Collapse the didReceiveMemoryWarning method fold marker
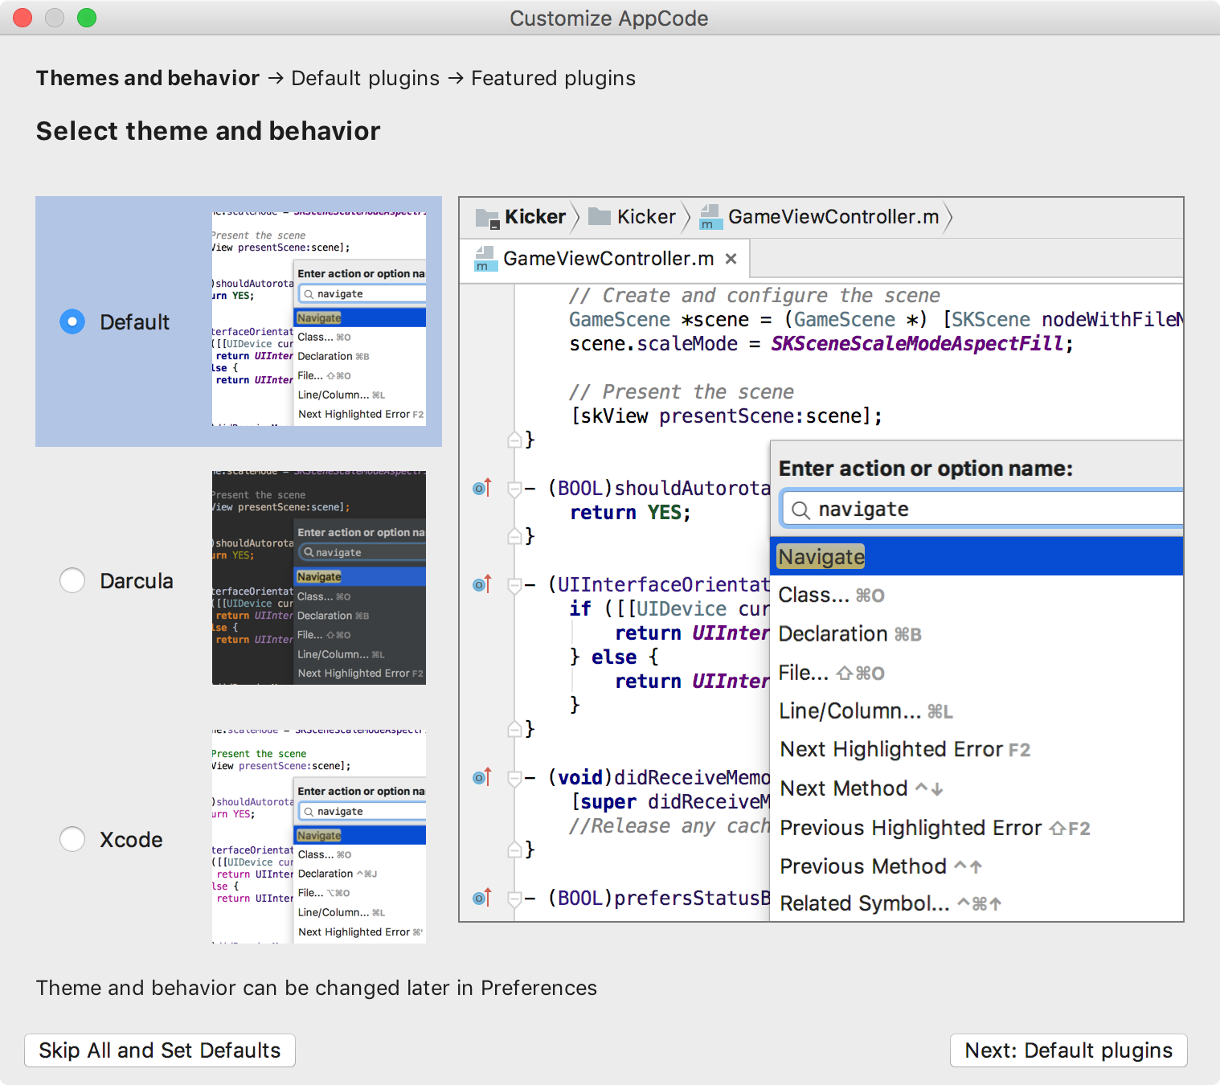This screenshot has height=1085, width=1220. pos(514,778)
